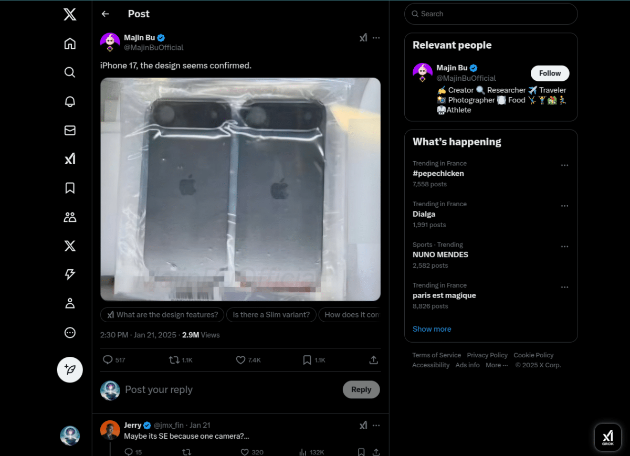Open Communities people icon

tap(70, 217)
